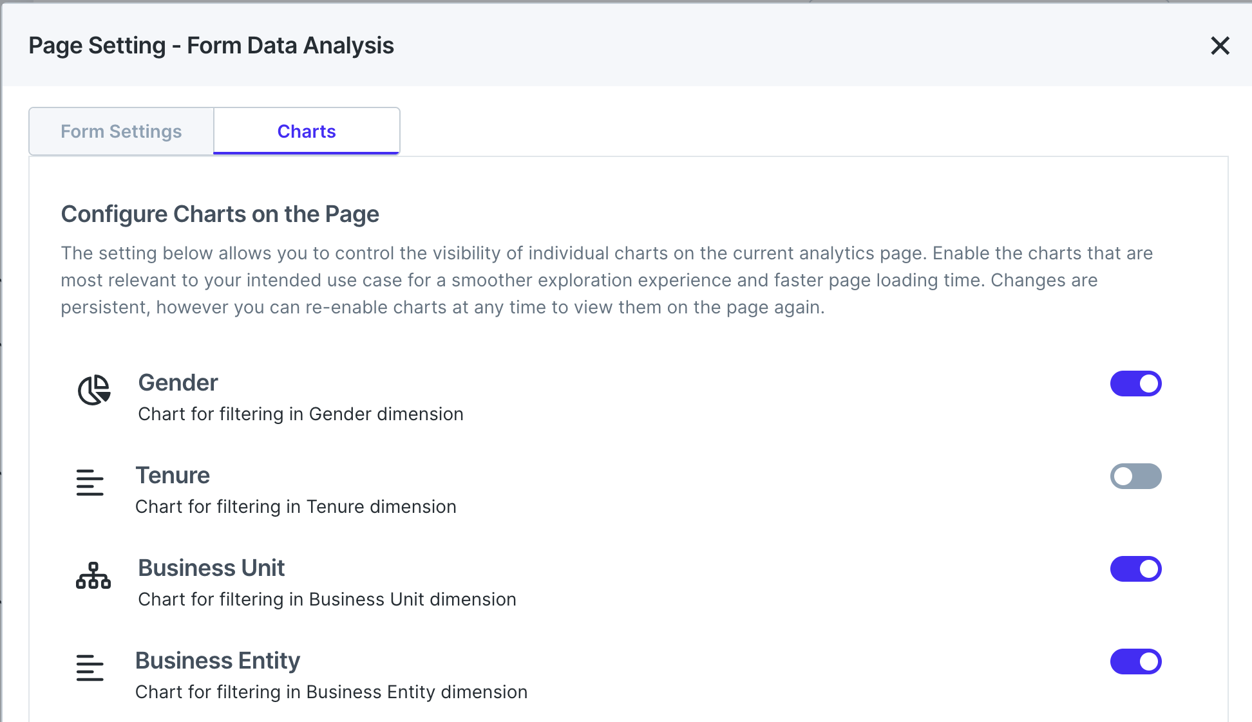
Task: Close the Page Setting dialog
Action: (x=1220, y=46)
